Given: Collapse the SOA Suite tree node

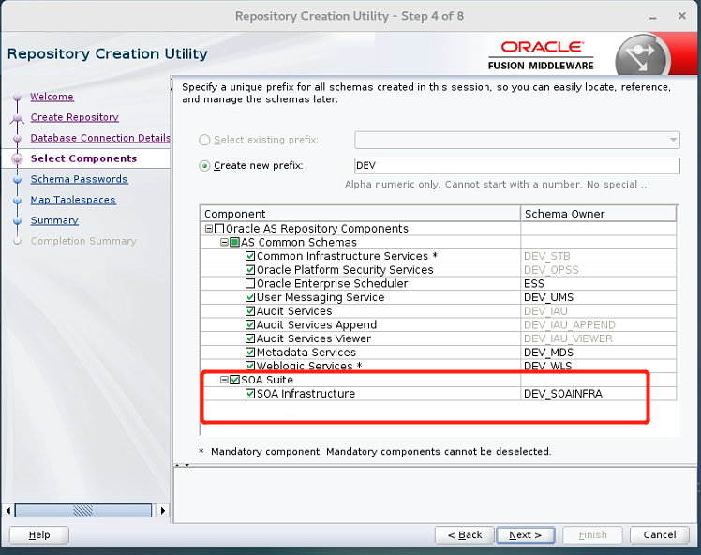Looking at the screenshot, I should tap(224, 380).
